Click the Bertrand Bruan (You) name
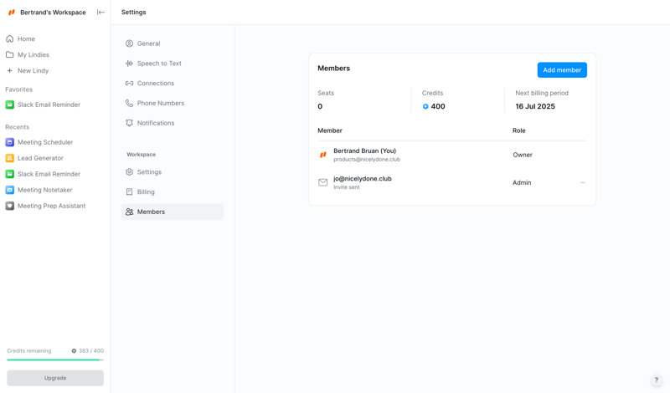 tap(364, 151)
